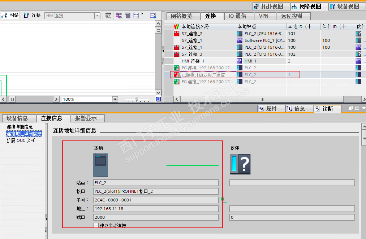Open the HMI 连接 connection type dropdown

(97, 16)
